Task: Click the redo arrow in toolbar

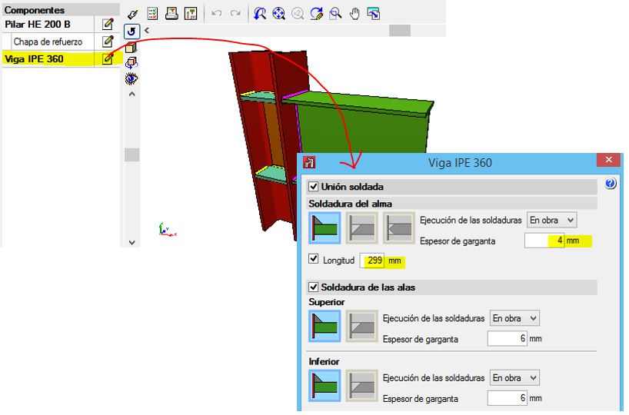Action: tap(235, 14)
